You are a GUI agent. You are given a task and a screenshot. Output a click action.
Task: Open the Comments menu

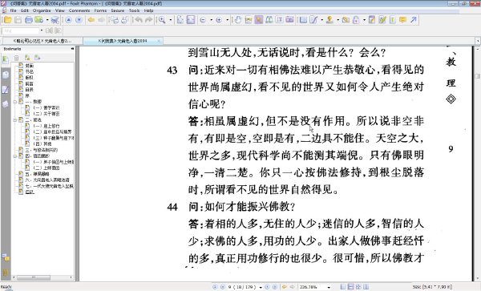click(x=79, y=10)
